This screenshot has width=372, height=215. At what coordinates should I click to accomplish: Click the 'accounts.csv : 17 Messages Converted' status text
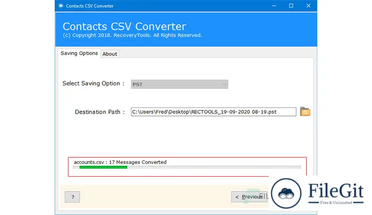pos(120,162)
